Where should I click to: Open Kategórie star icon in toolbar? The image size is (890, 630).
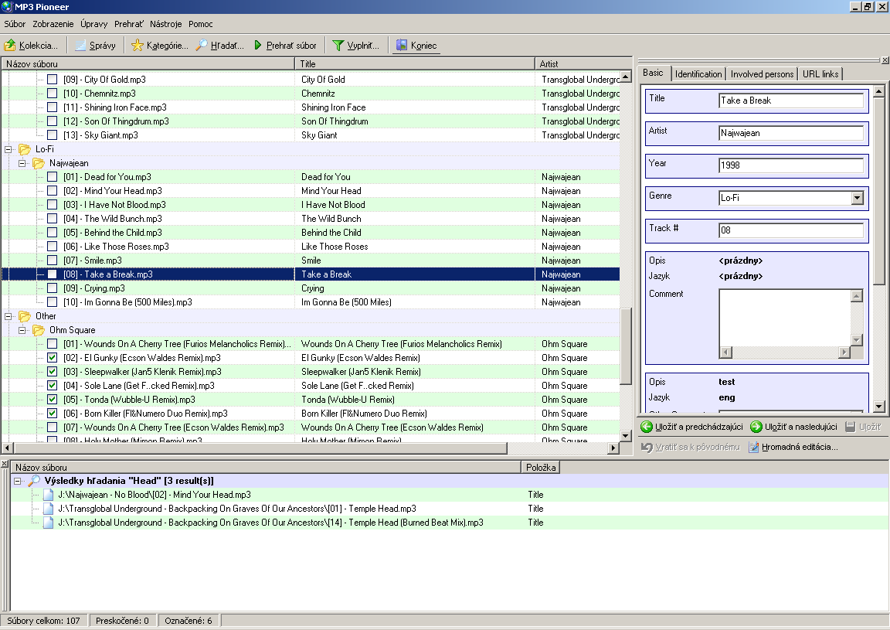click(138, 46)
